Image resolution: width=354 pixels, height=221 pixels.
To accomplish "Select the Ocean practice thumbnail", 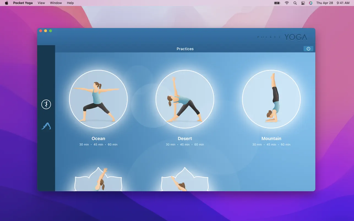I will tap(98, 99).
